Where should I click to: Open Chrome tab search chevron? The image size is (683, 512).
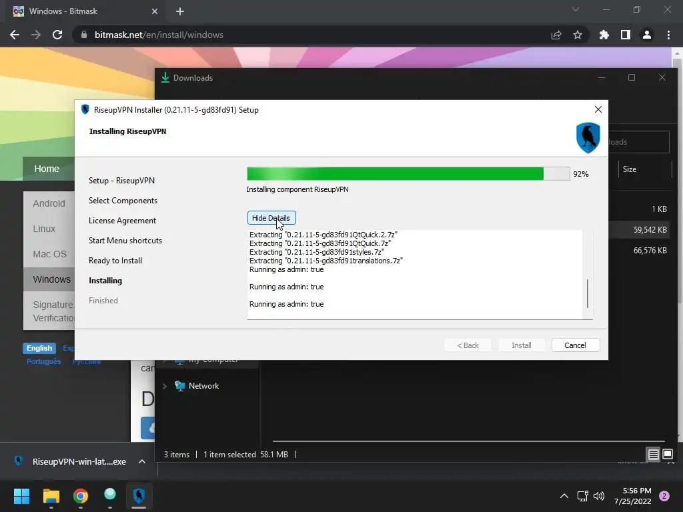pos(576,9)
